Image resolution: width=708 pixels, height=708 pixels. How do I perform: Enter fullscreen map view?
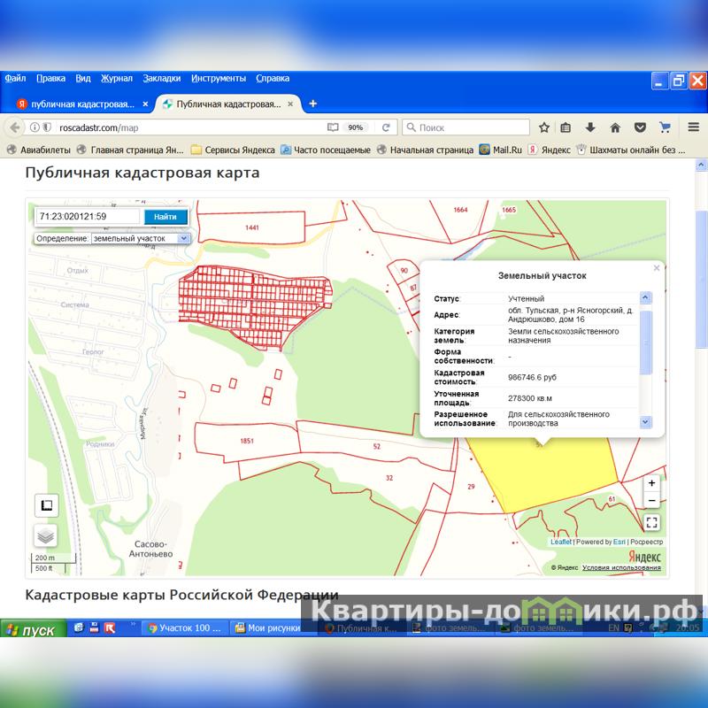(651, 522)
